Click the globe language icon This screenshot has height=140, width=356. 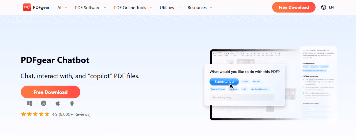click(324, 7)
